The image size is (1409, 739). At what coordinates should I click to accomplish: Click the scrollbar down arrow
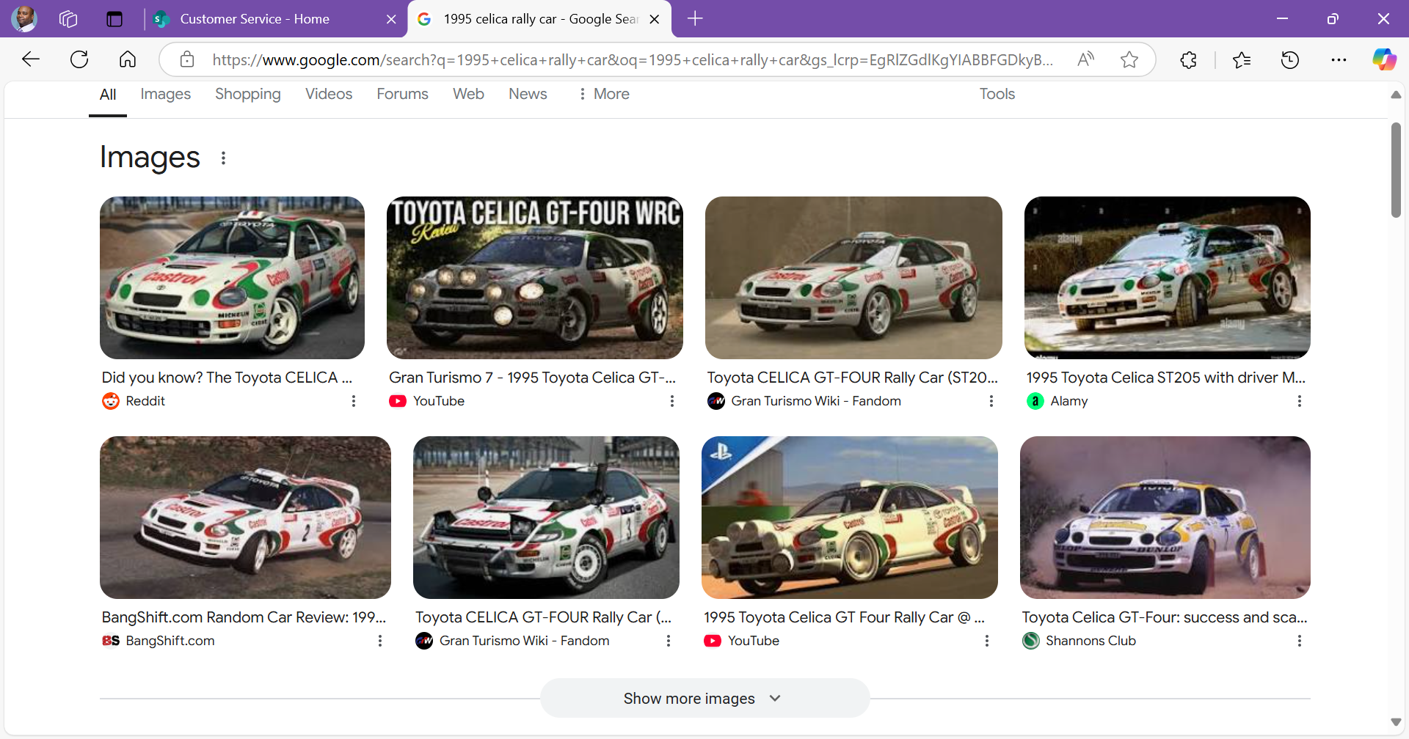pos(1396,722)
